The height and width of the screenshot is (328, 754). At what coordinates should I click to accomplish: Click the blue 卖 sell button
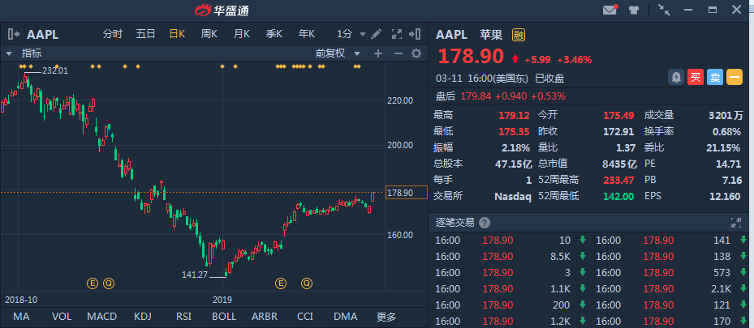tap(714, 77)
